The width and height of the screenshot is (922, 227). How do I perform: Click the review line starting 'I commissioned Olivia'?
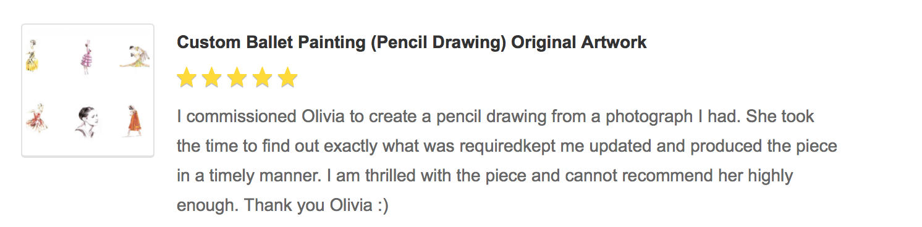(496, 117)
